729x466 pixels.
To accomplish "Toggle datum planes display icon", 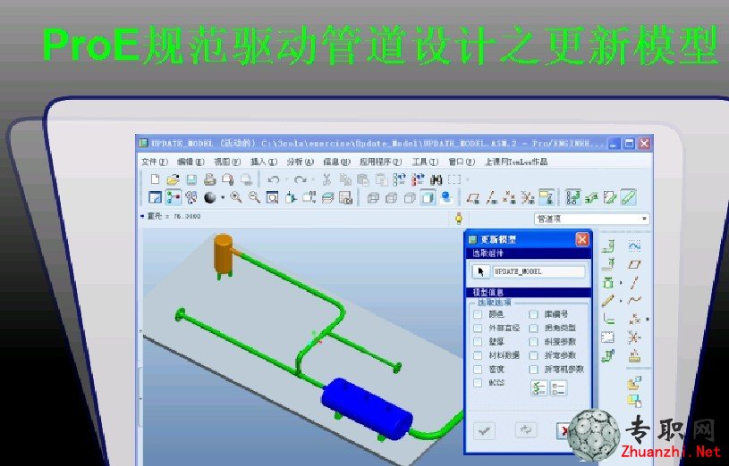I will tap(473, 198).
